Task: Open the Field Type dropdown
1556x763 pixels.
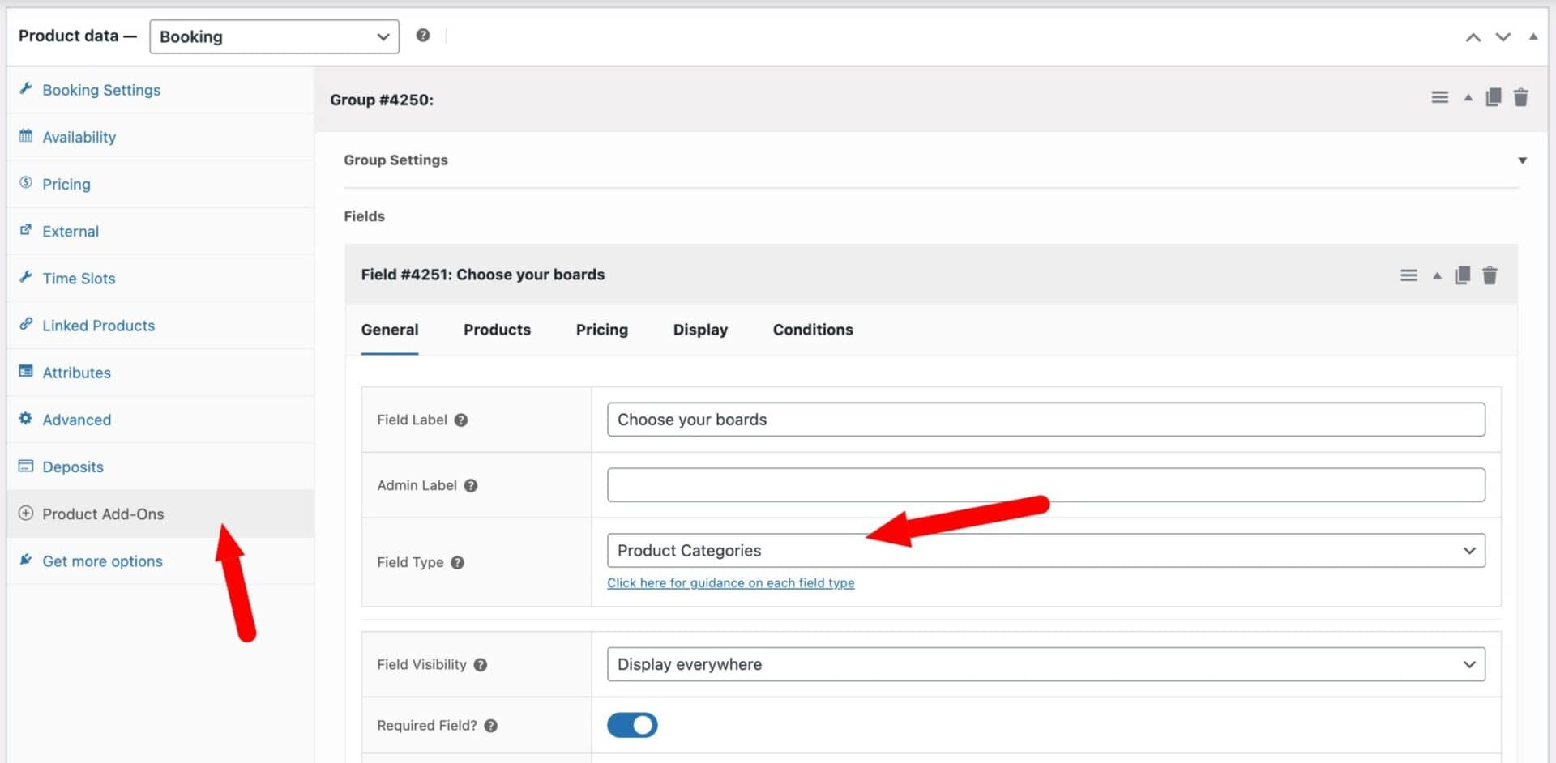Action: tap(1045, 551)
